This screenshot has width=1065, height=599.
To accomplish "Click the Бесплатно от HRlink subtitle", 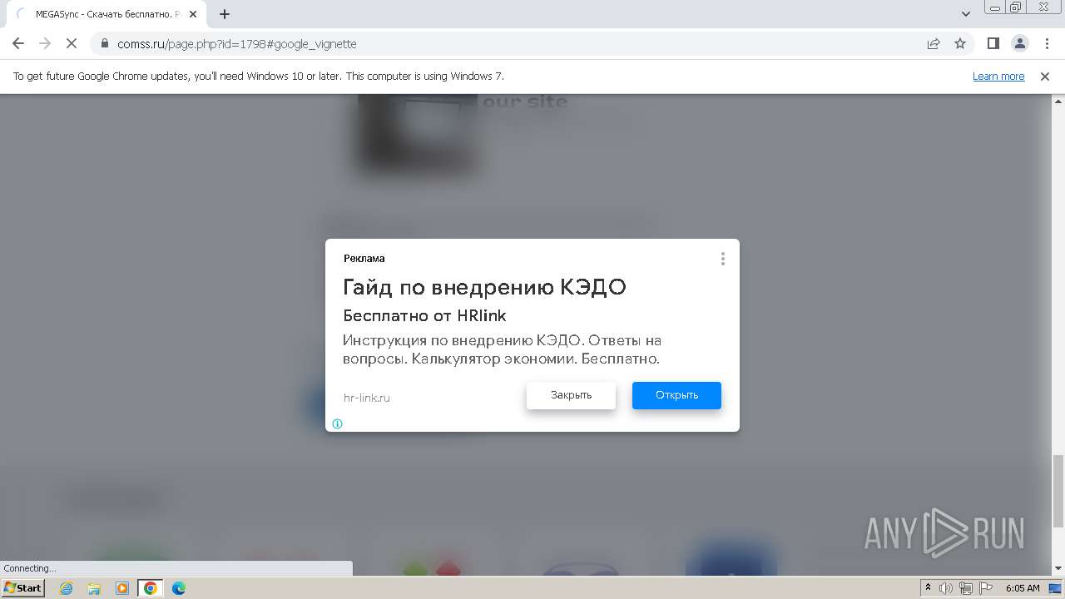I will tap(424, 316).
